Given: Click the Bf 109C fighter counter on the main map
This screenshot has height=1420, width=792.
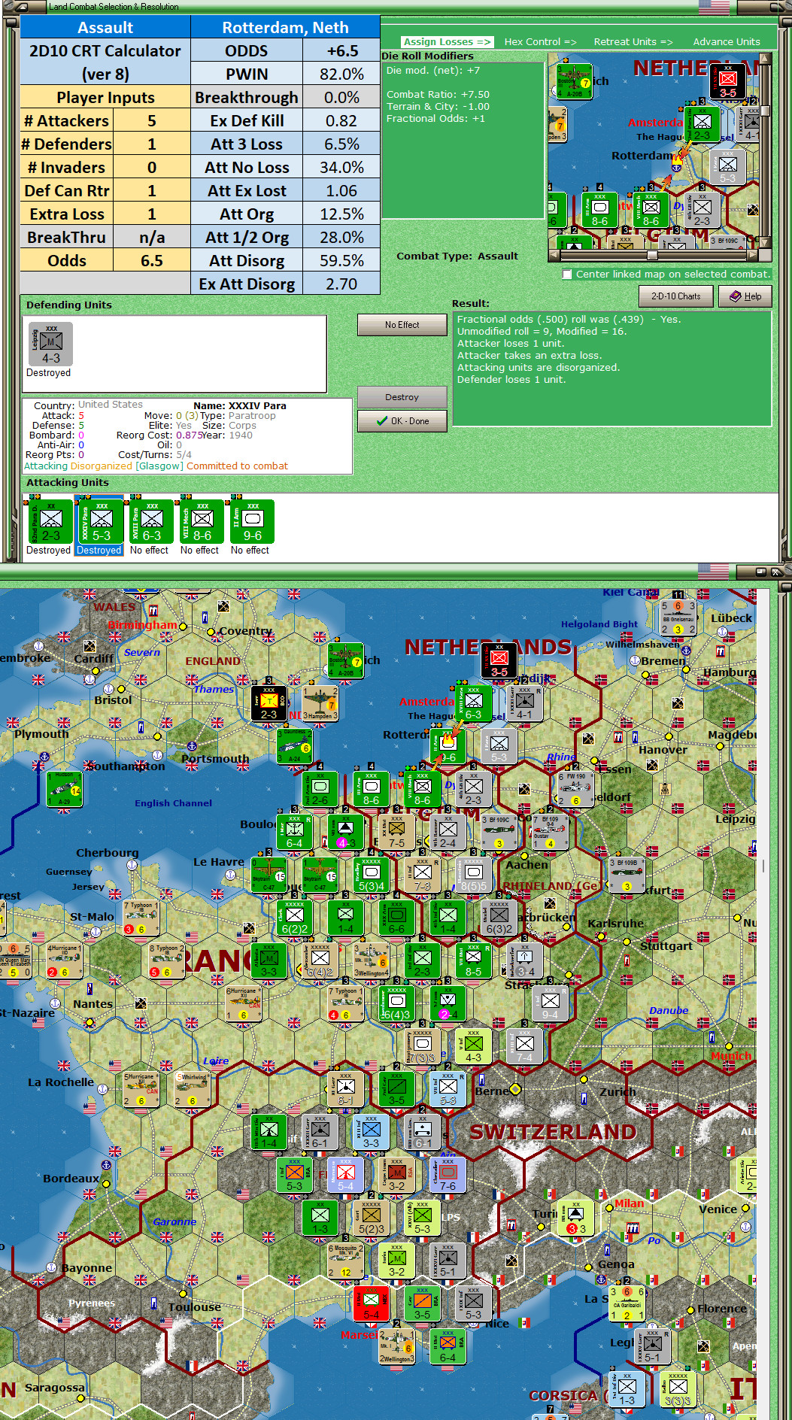Looking at the screenshot, I should [x=499, y=832].
